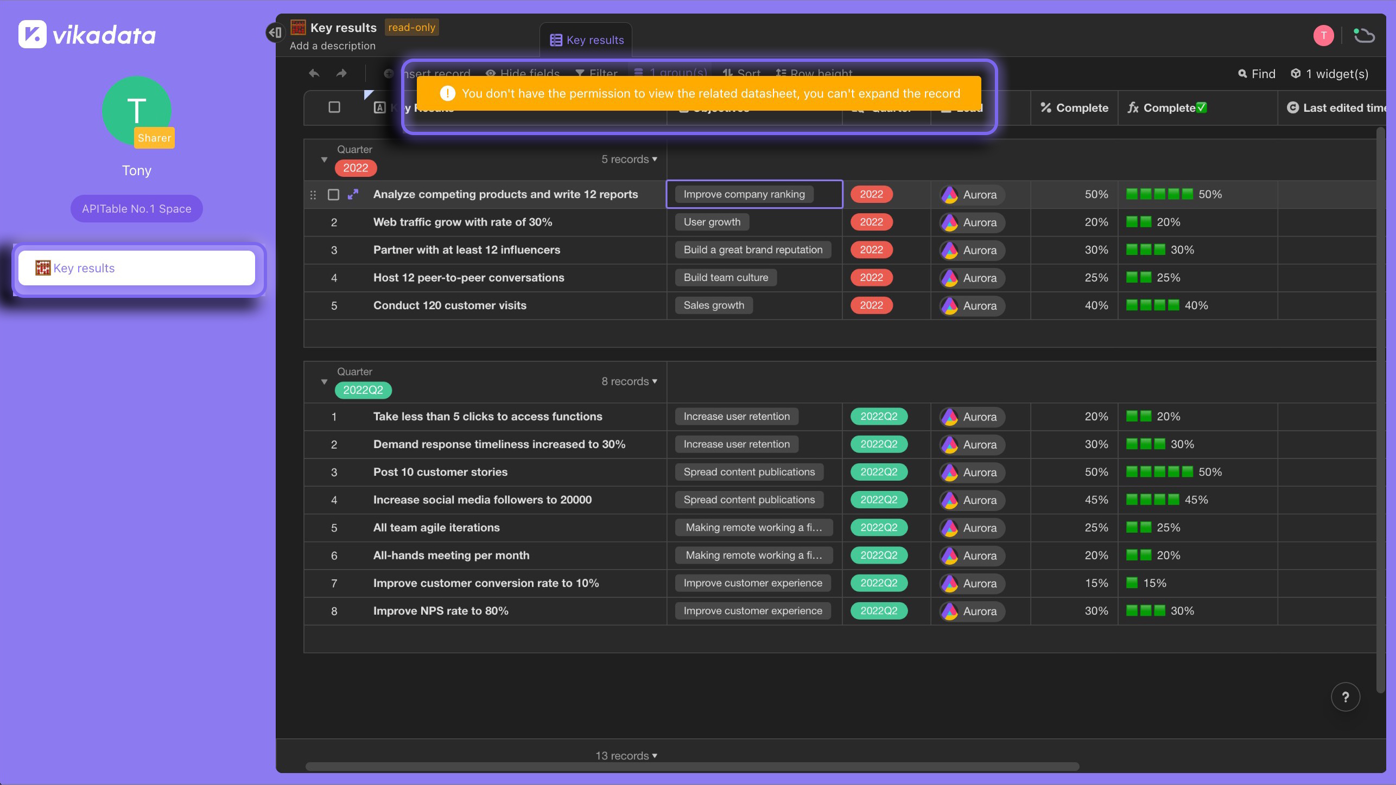
Task: Click 2022Q2 tag in All-hands meeting row
Action: tap(879, 556)
